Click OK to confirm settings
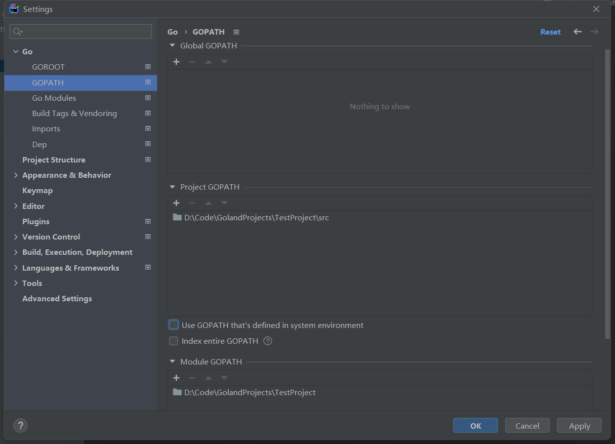This screenshot has height=444, width=615. [476, 426]
